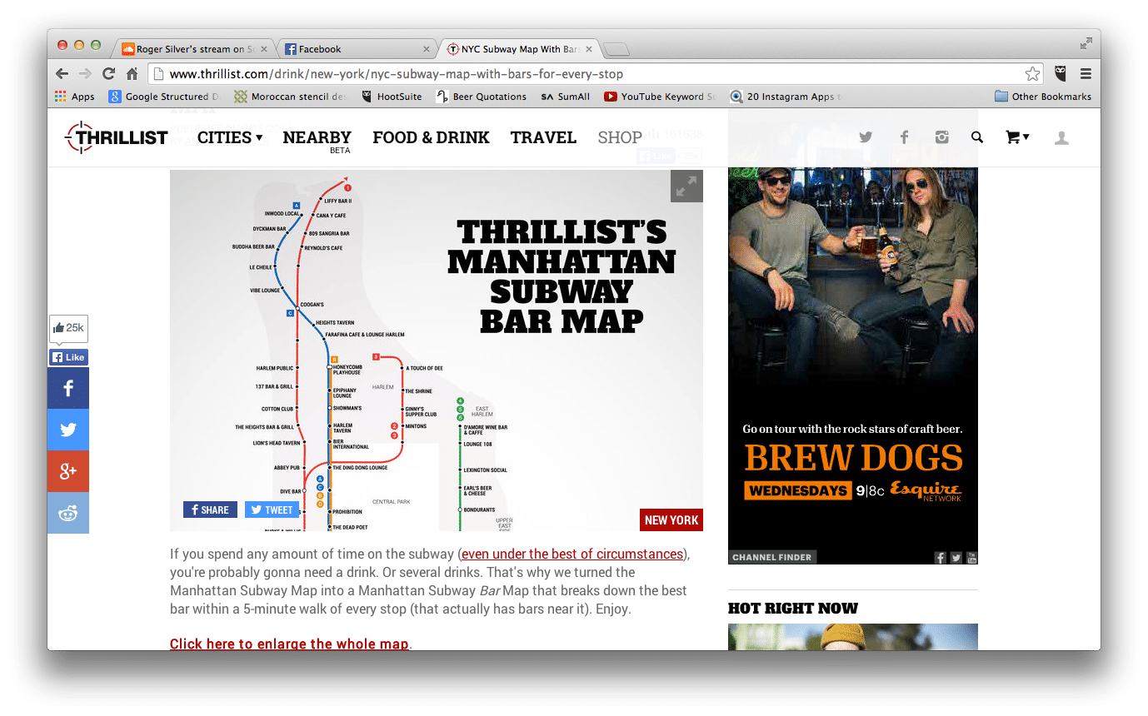Click the Hot Right Now article thumbnail
1148x716 pixels.
click(x=853, y=637)
